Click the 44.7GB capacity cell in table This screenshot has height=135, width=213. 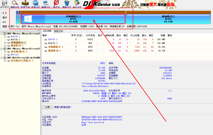[161, 51]
